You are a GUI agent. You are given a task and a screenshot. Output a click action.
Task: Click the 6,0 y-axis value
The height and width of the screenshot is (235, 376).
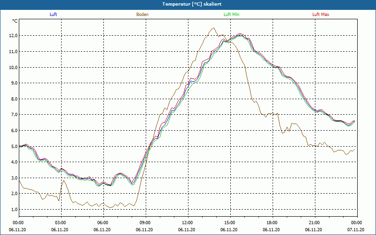tap(14, 130)
